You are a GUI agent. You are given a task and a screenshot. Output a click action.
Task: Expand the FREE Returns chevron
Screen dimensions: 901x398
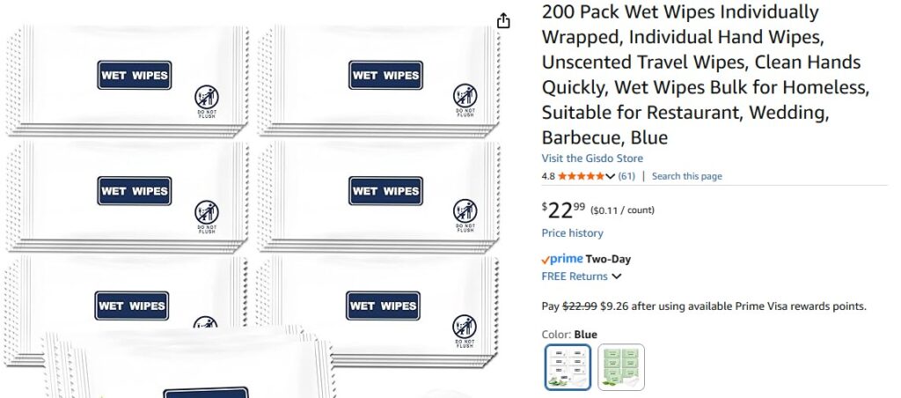(617, 276)
